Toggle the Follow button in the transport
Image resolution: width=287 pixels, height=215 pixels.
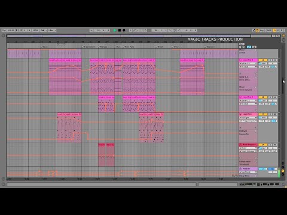(91, 30)
